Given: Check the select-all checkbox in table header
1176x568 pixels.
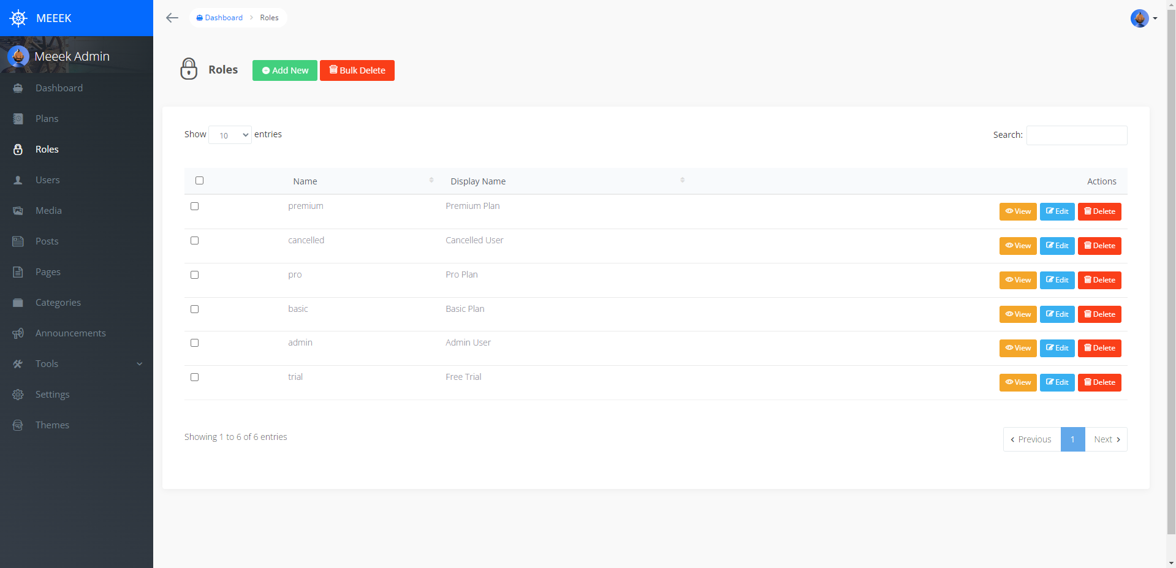Looking at the screenshot, I should pos(199,180).
